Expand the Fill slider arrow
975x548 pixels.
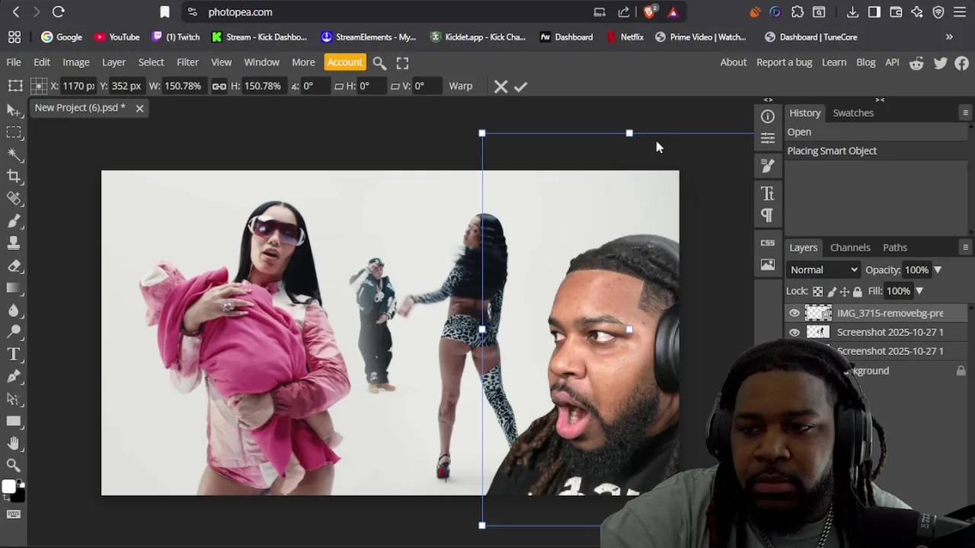(919, 292)
